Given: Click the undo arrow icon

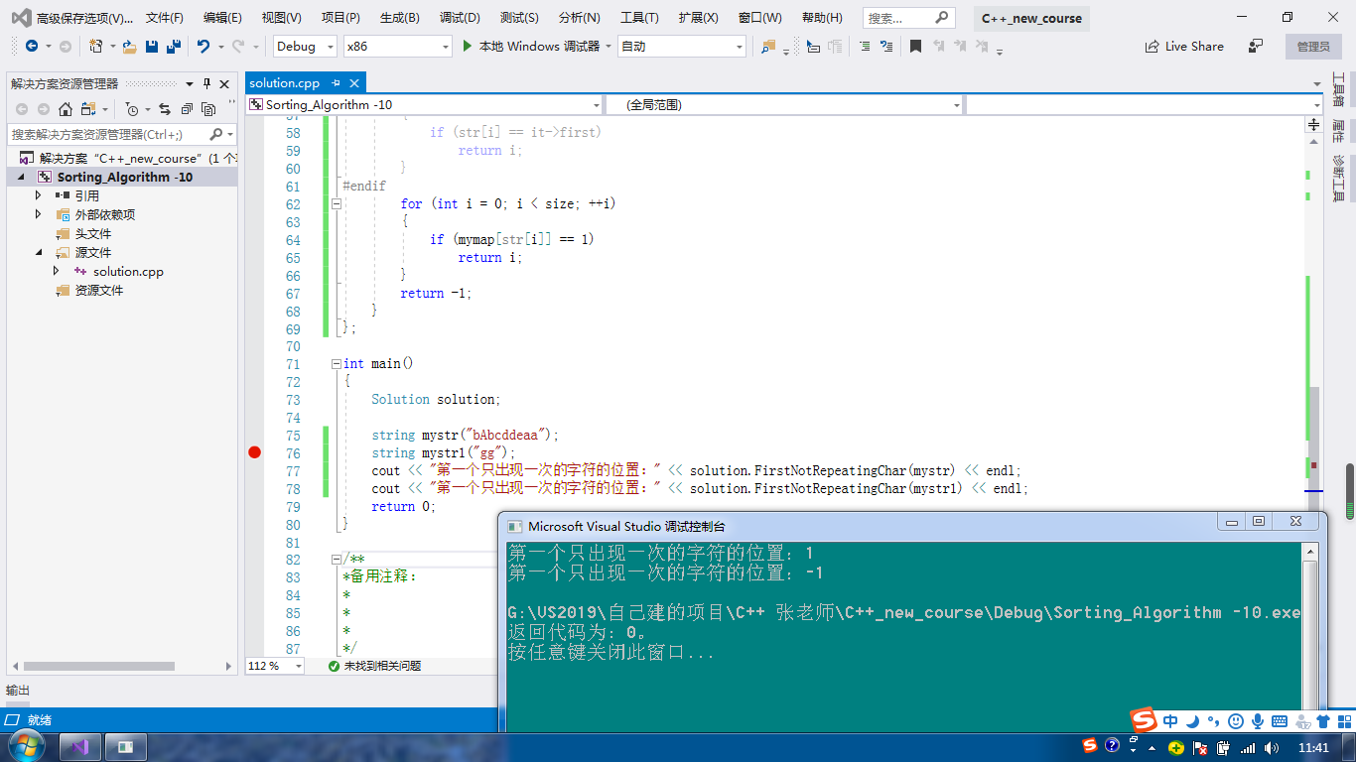Looking at the screenshot, I should [x=203, y=47].
